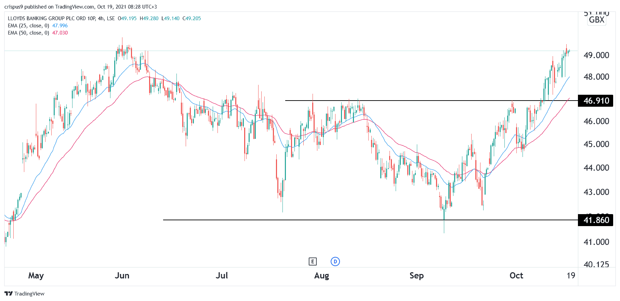This screenshot has height=301, width=620.
Task: Click the Aug label on time axis
Action: (321, 276)
